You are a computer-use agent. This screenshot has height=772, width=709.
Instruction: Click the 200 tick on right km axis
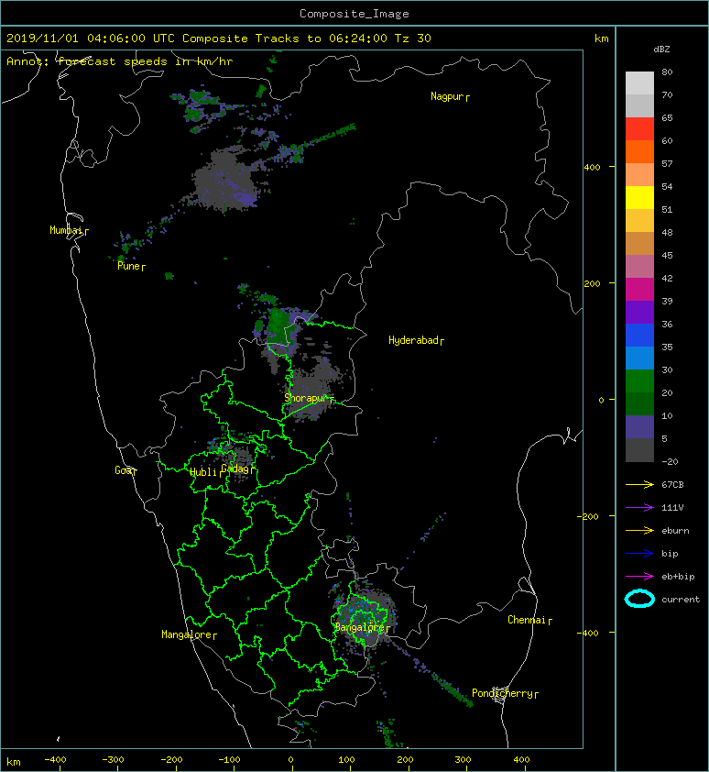pyautogui.click(x=592, y=284)
